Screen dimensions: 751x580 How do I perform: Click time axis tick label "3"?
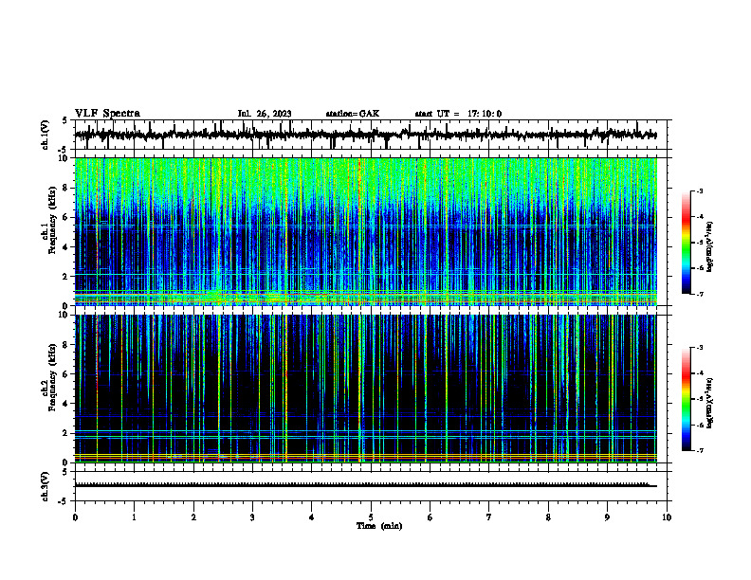tap(252, 517)
